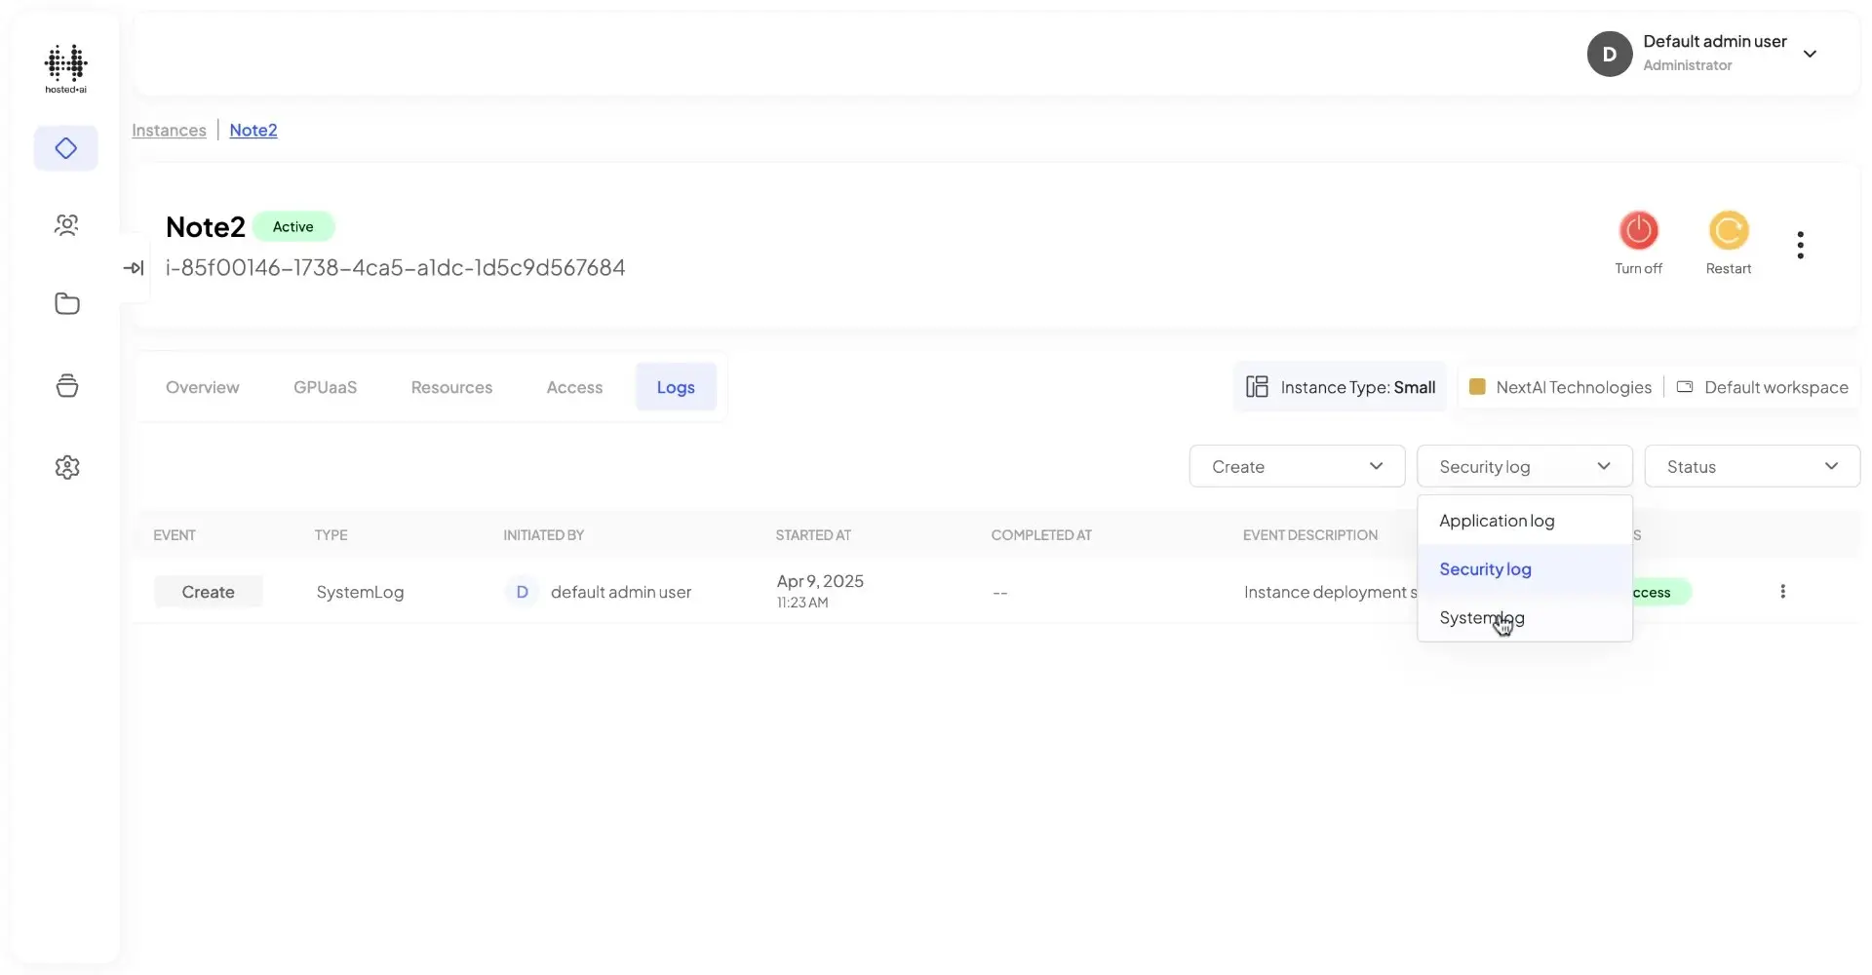
Task: Select the Instances diamond icon in sidebar
Action: 65,148
